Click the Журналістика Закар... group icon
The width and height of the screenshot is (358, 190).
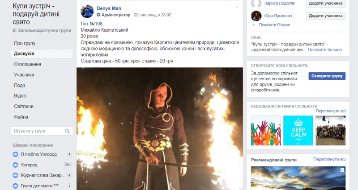(x=15, y=175)
